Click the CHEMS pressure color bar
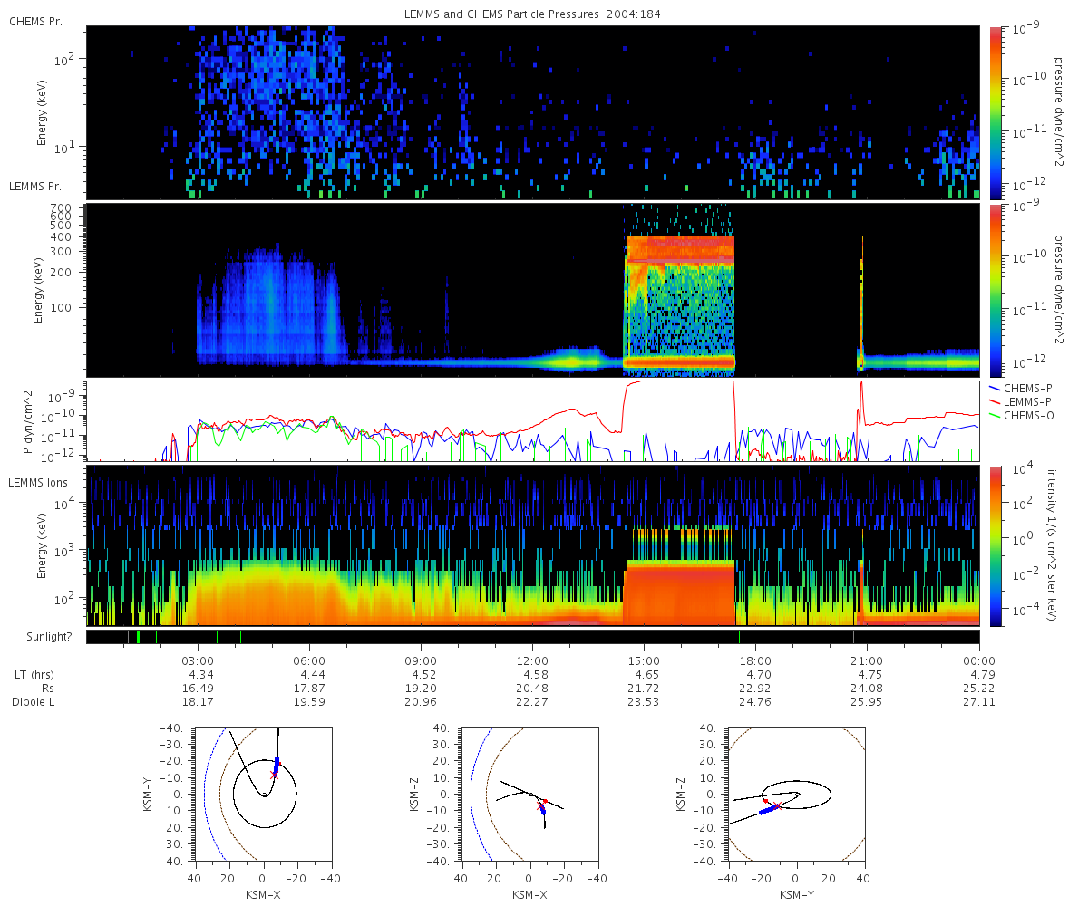Screen dimensions: 1088x906 click(994, 112)
